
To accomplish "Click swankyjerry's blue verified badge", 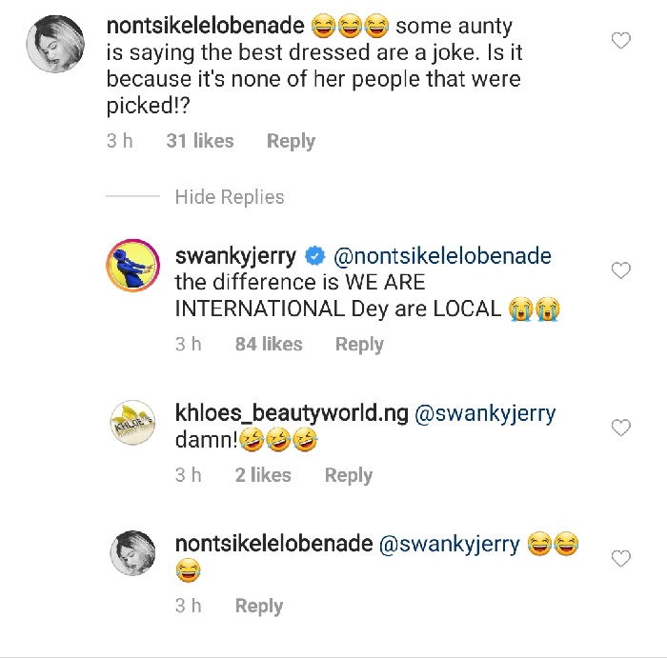I will tap(313, 257).
